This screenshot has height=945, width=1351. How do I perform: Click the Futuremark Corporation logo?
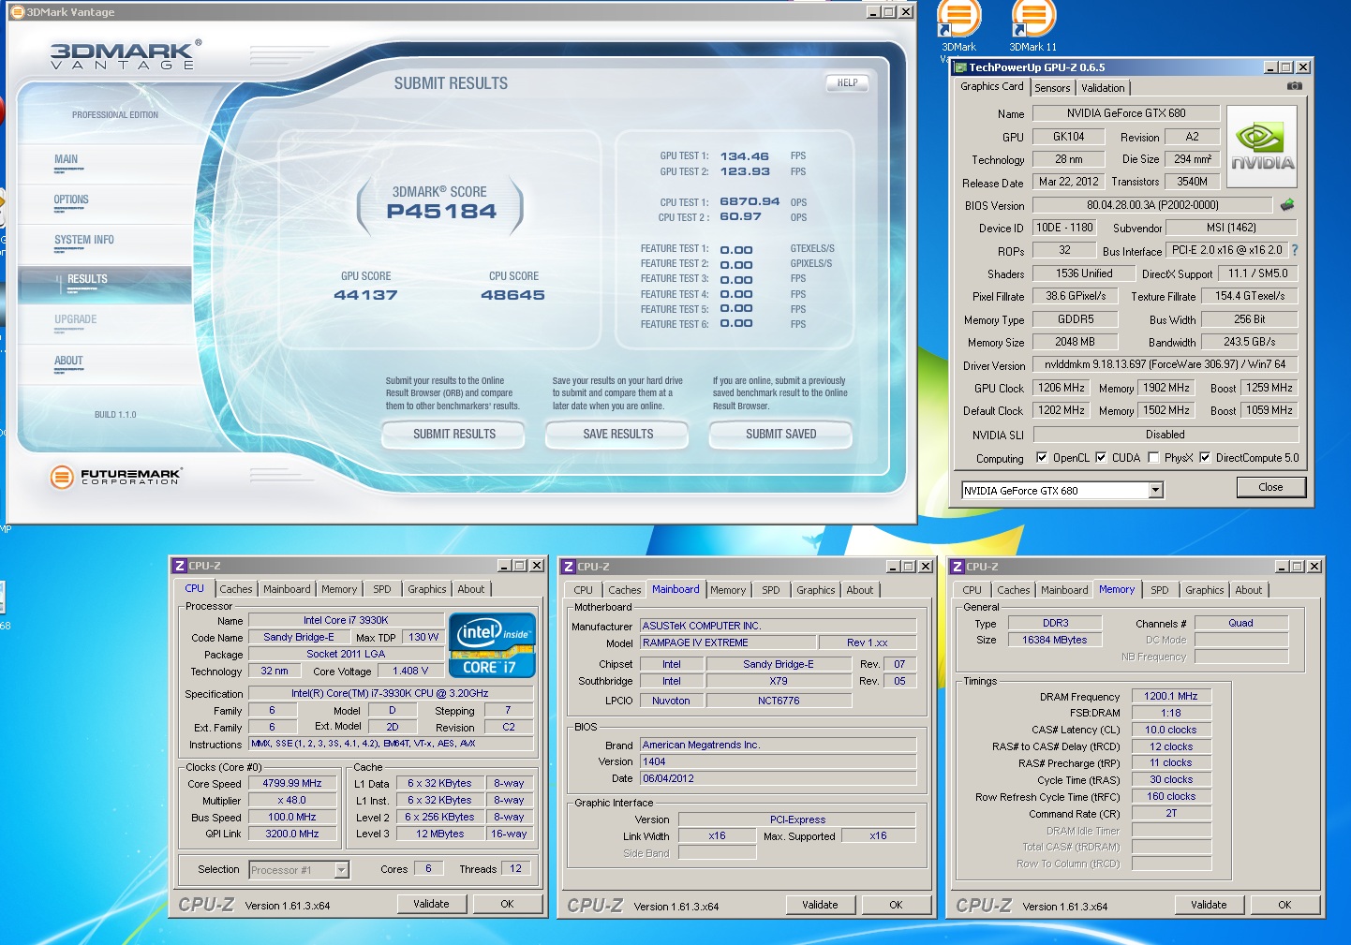[x=114, y=477]
